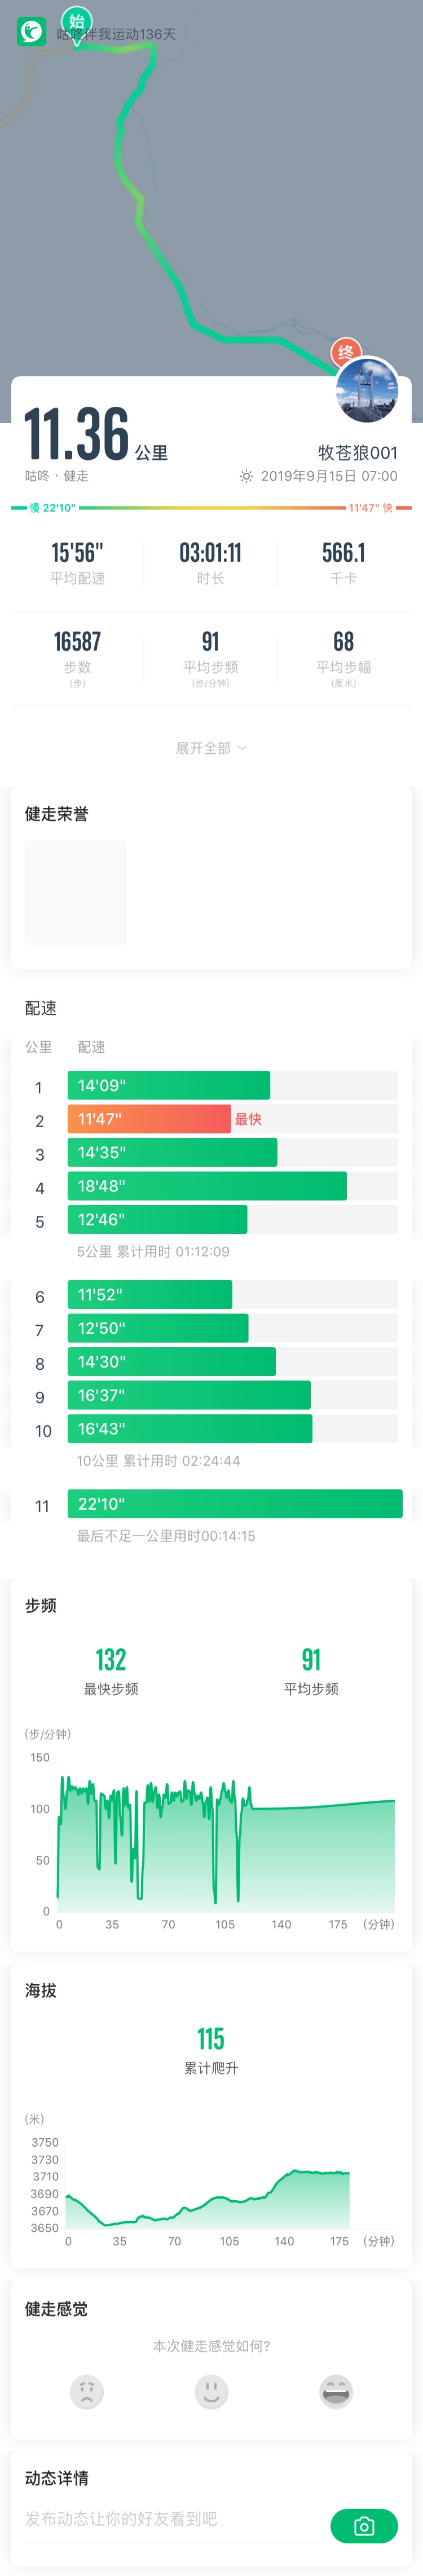Tap the pace gradient bar
This screenshot has width=423, height=2576.
[211, 508]
